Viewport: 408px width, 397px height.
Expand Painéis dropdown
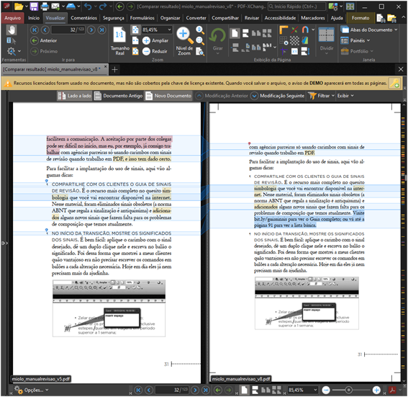(368, 40)
